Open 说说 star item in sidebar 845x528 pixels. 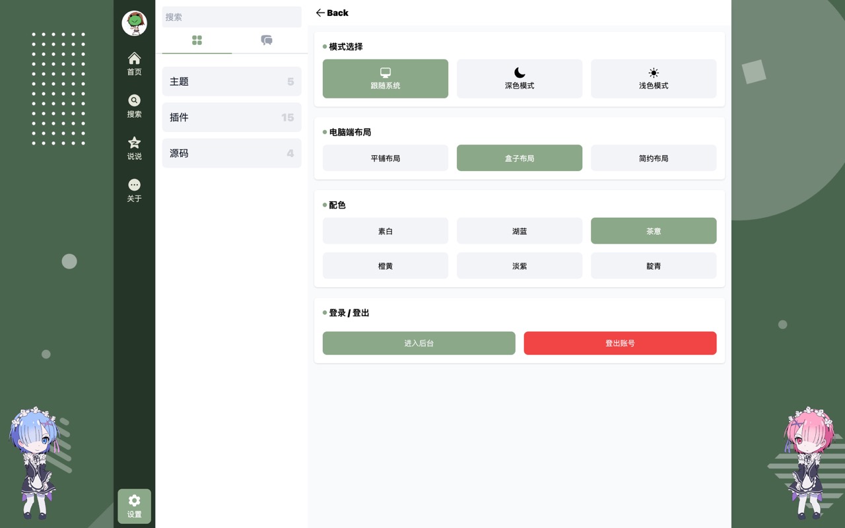tap(134, 148)
